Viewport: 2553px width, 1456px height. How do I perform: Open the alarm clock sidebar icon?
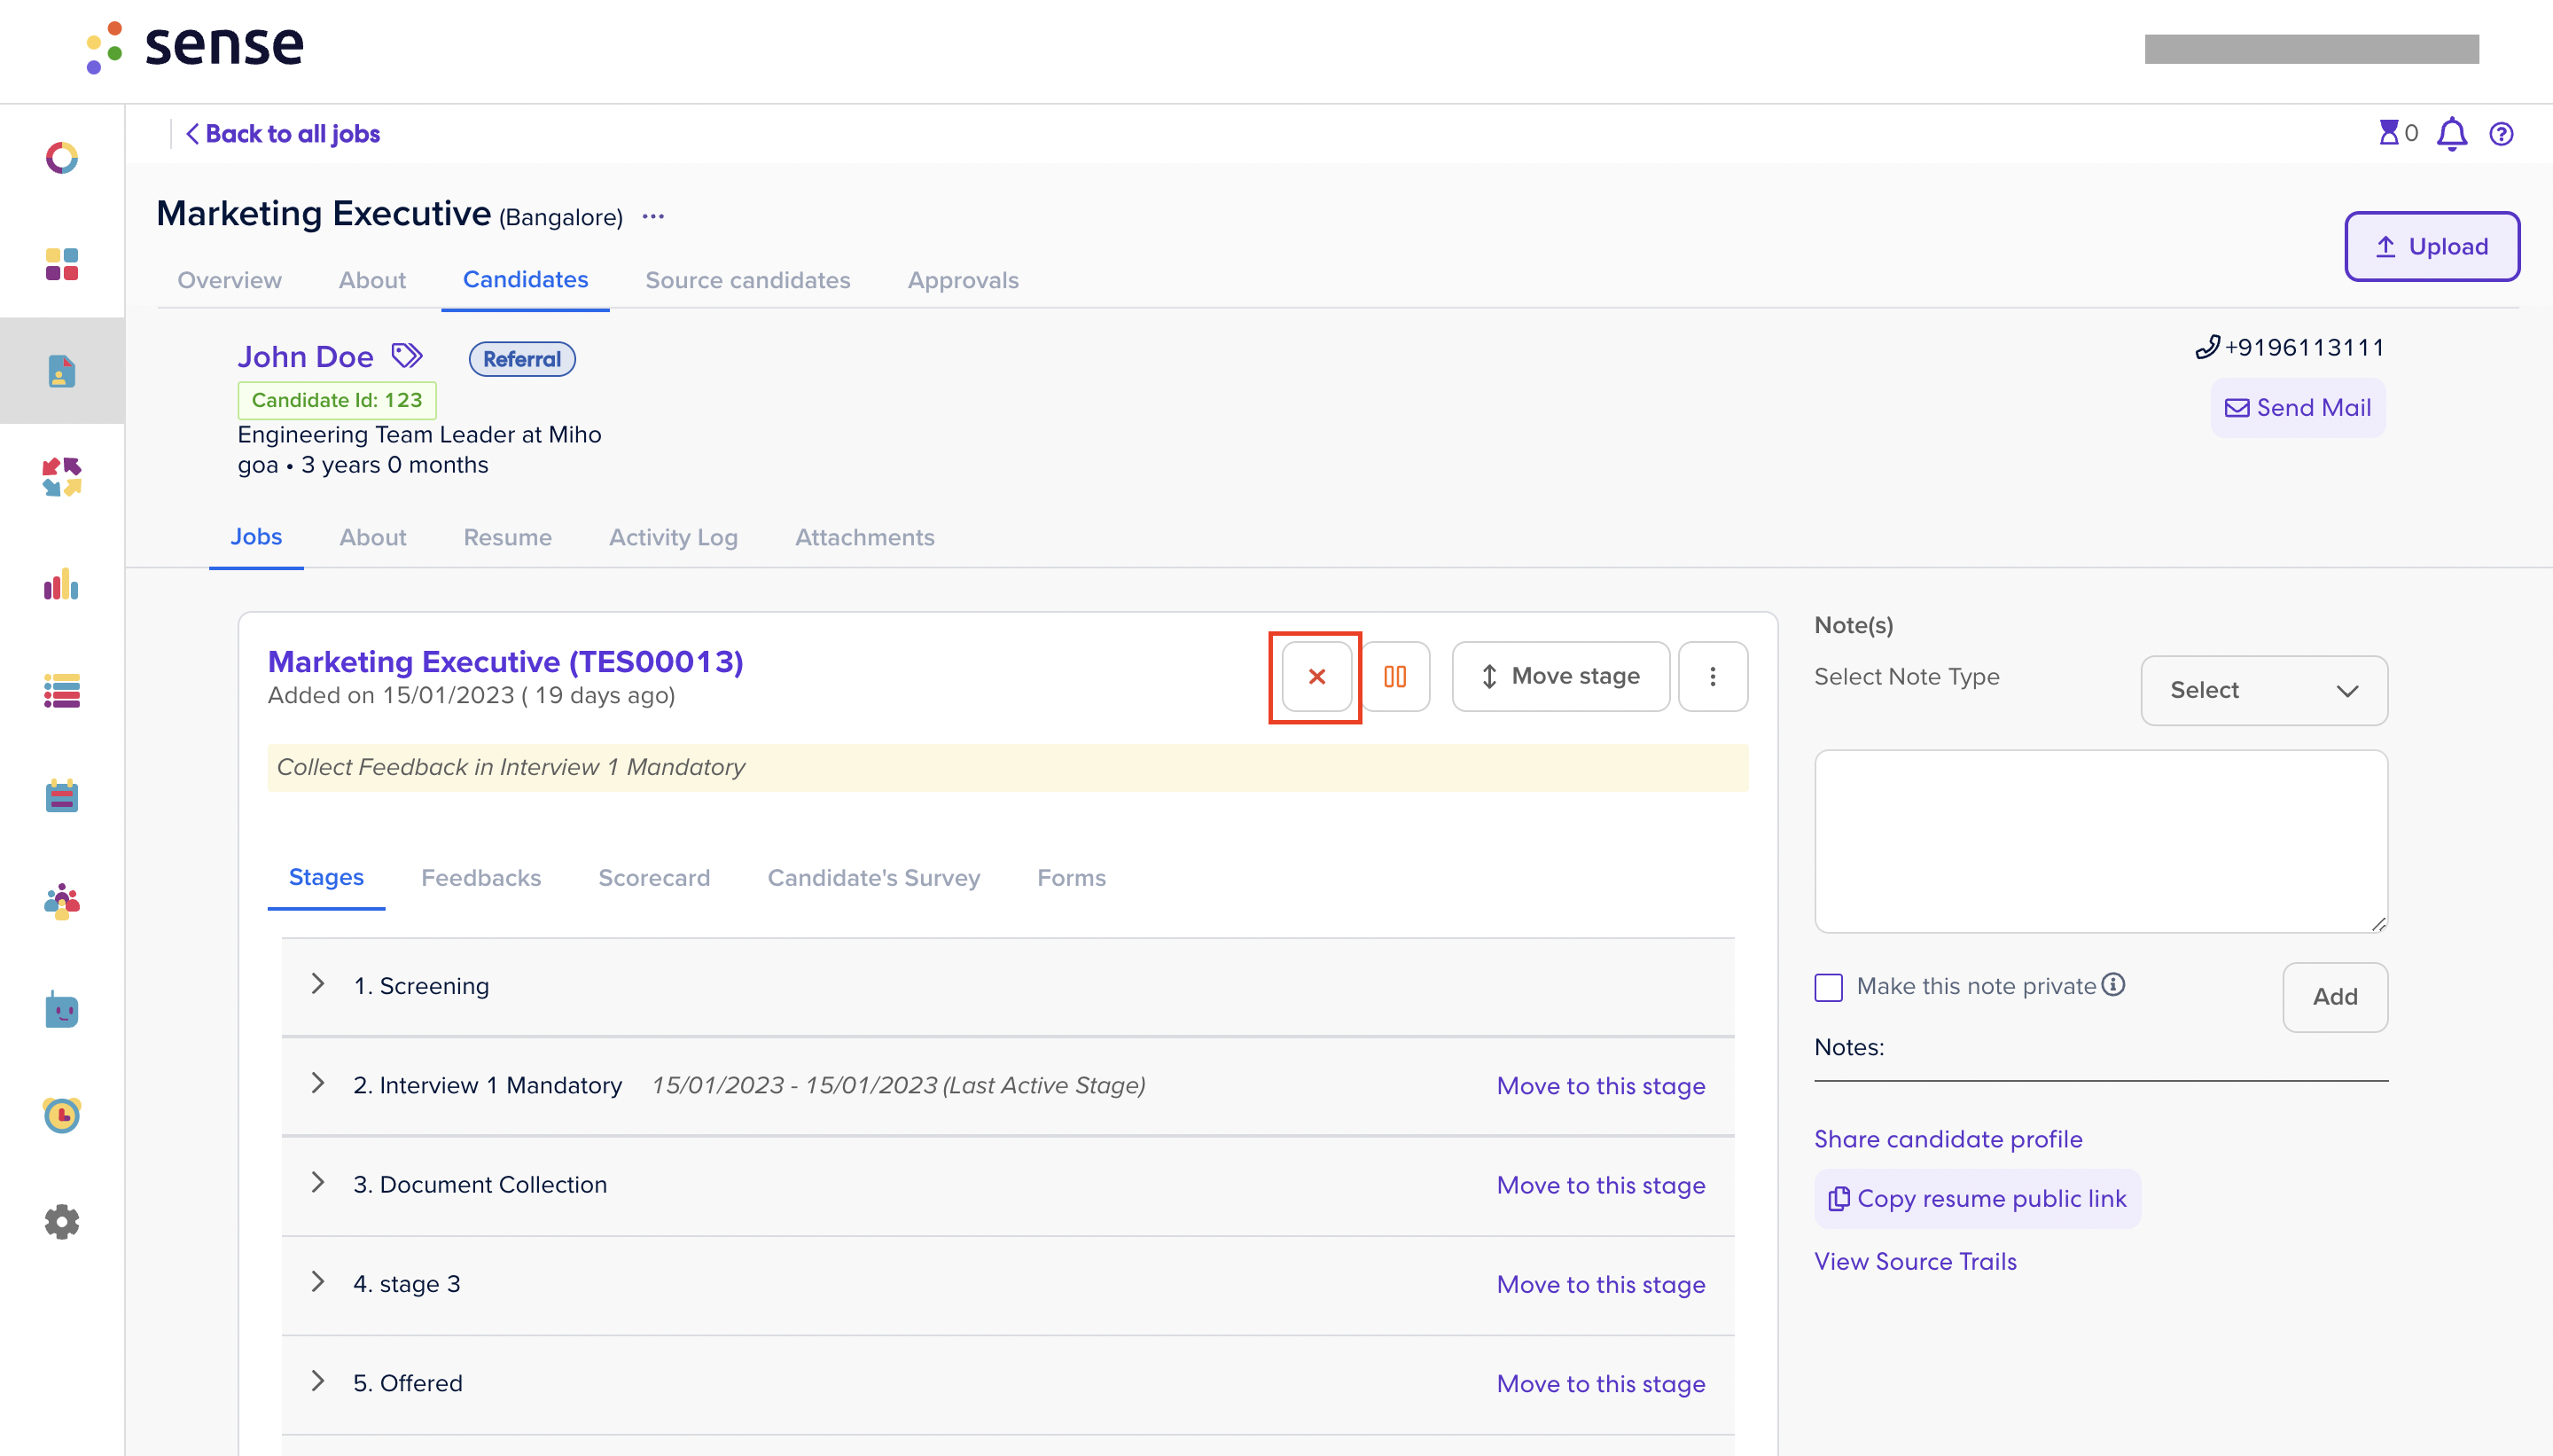[62, 1115]
